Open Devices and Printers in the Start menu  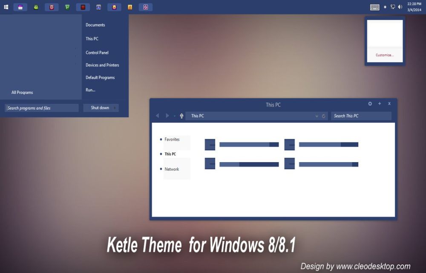point(102,65)
